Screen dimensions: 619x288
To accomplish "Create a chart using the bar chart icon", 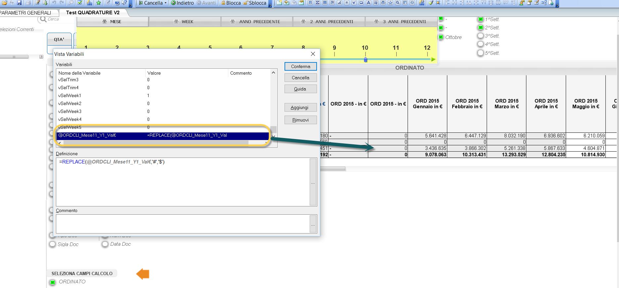I will (x=339, y=3).
